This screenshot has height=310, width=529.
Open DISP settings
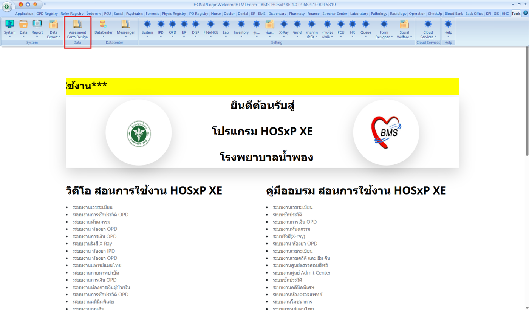click(x=196, y=29)
